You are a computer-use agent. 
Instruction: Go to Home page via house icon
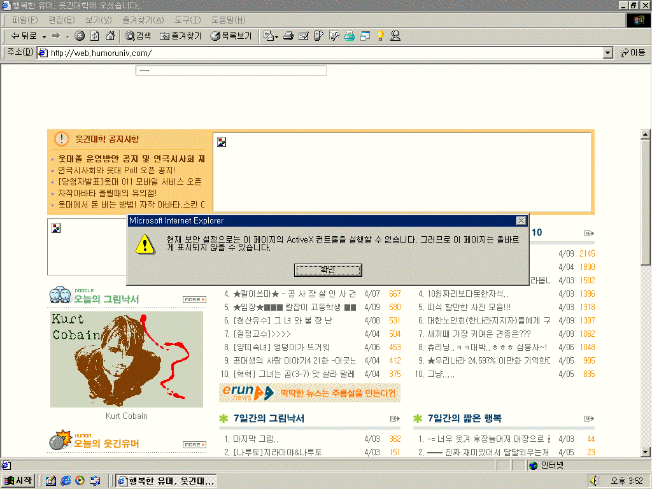click(x=110, y=36)
